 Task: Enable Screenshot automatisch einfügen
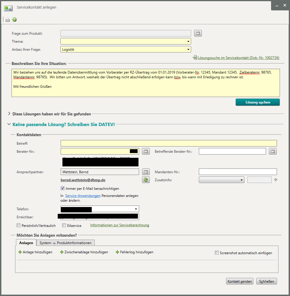217,253
